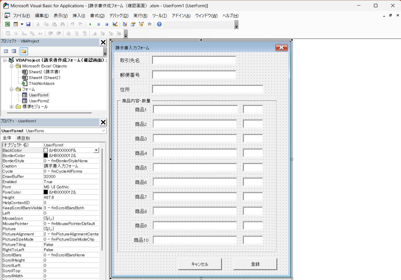Image resolution: width=401 pixels, height=280 pixels.
Task: Open the デバッグ(D) menu
Action: 118,16
